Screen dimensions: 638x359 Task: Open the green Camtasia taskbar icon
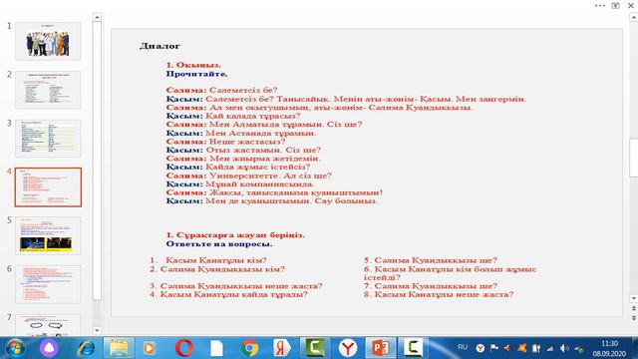(315, 348)
